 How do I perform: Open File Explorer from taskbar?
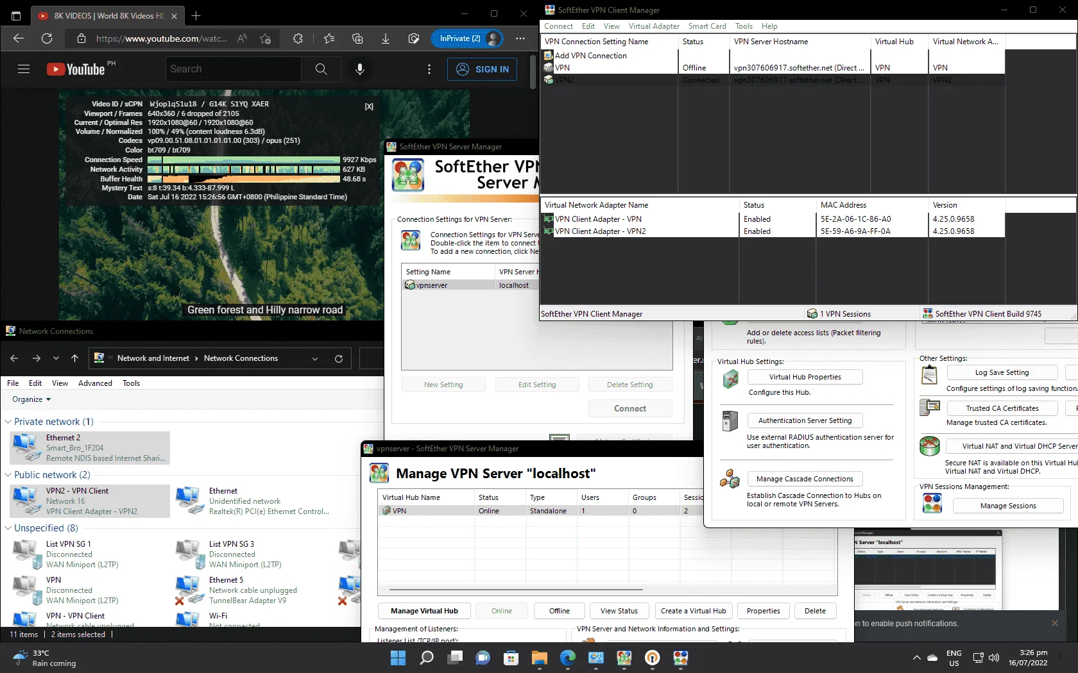pyautogui.click(x=539, y=658)
